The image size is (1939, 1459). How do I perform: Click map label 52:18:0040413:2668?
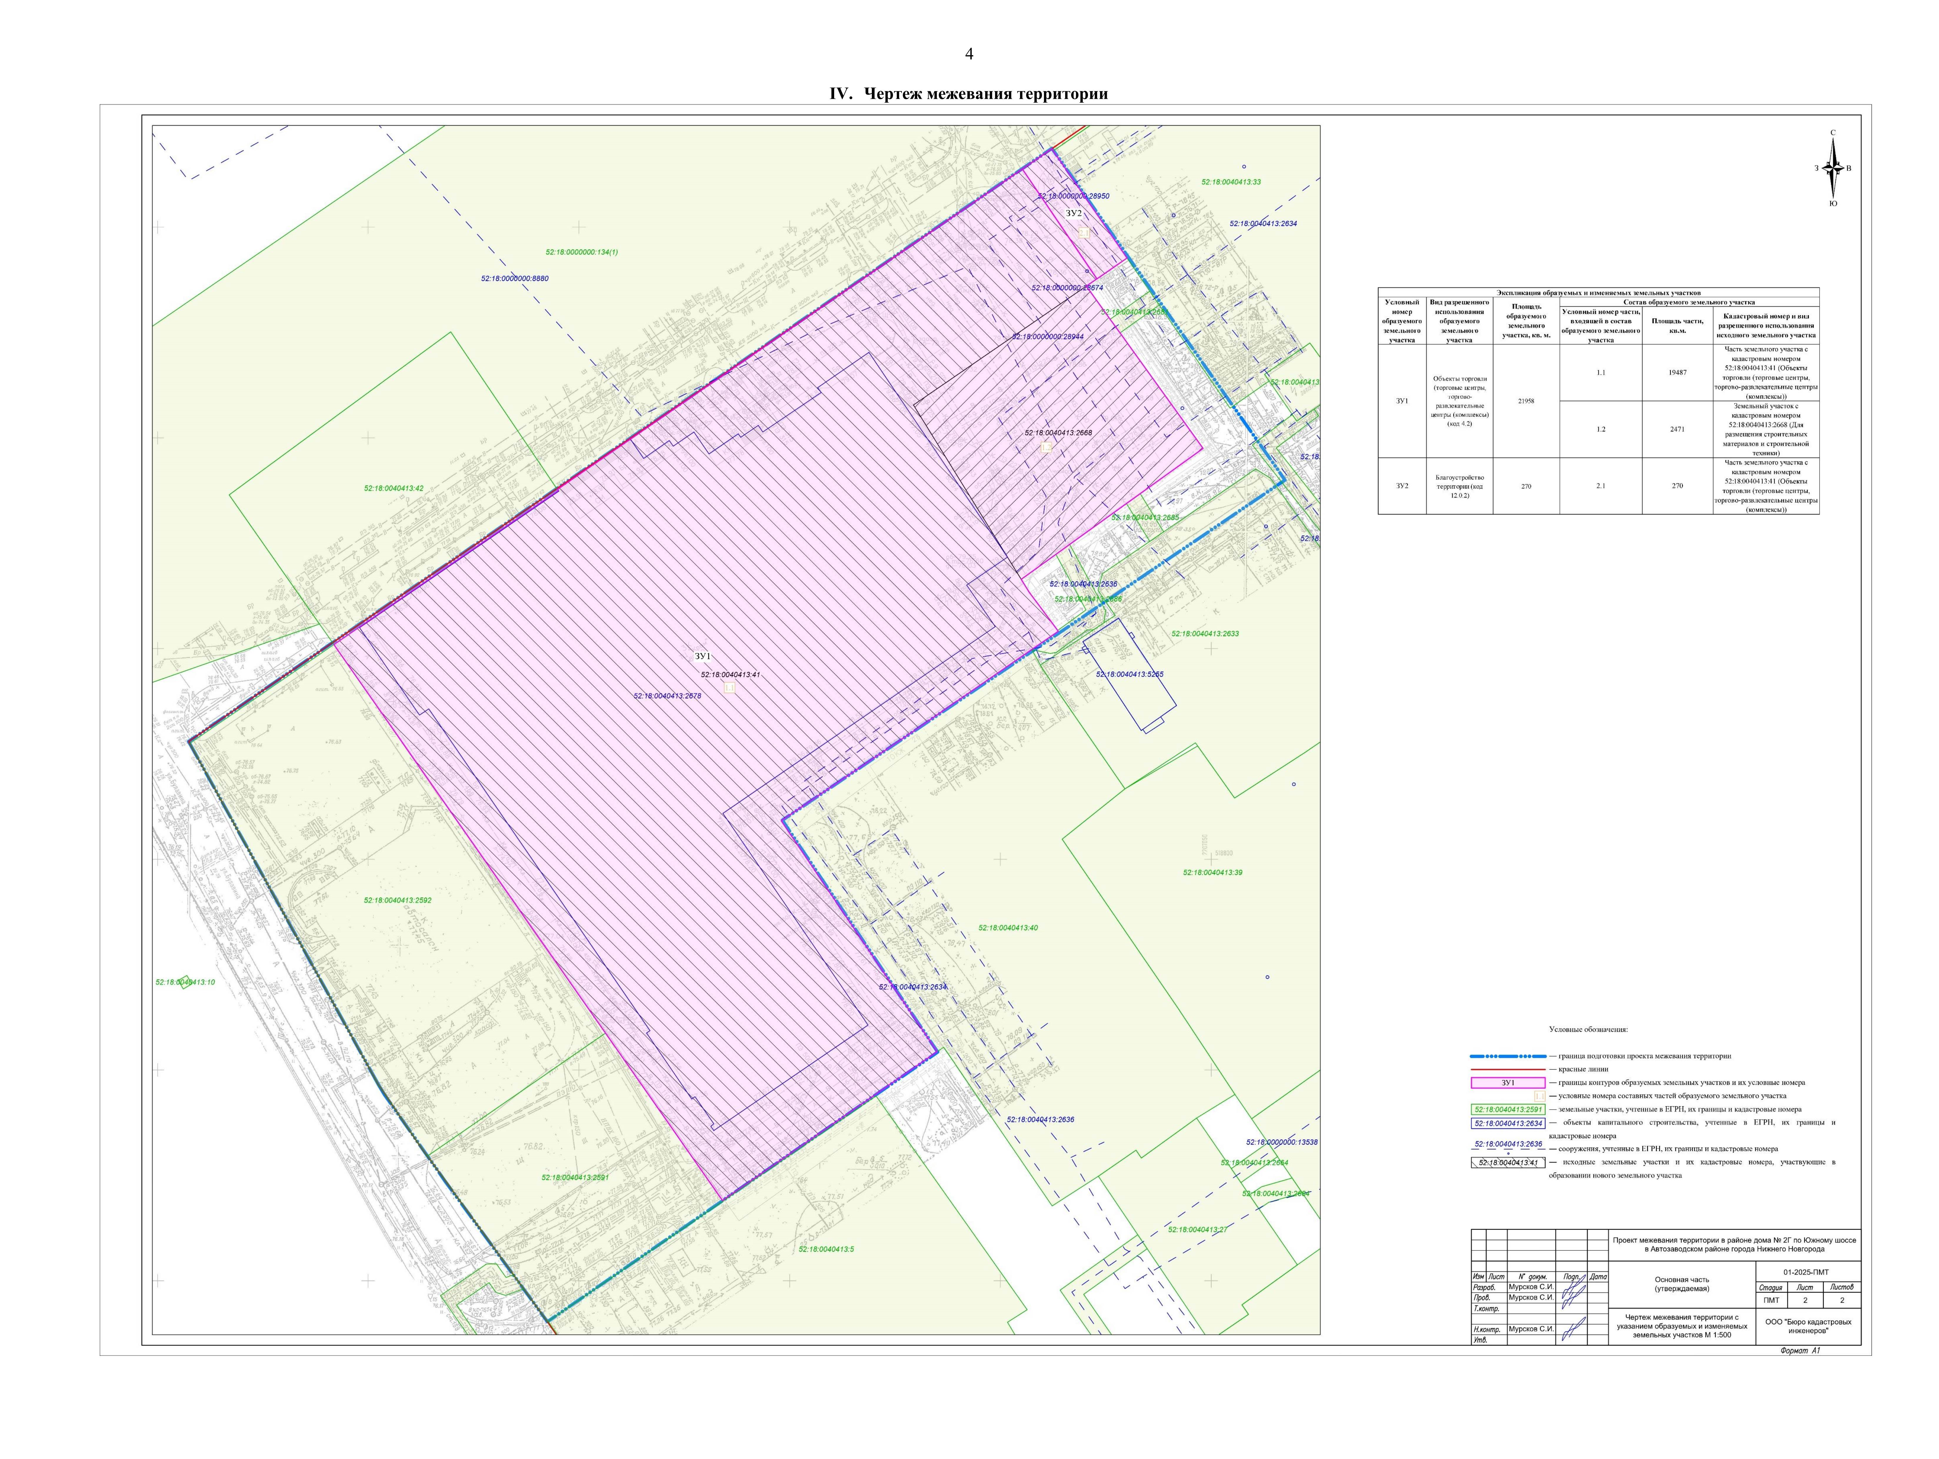[x=1058, y=433]
